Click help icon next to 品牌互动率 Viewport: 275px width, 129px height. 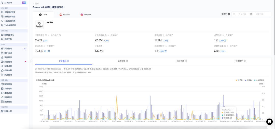coord(225,46)
